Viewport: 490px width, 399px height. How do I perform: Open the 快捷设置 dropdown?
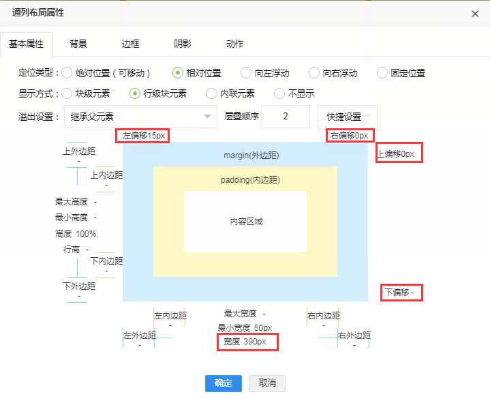[348, 117]
